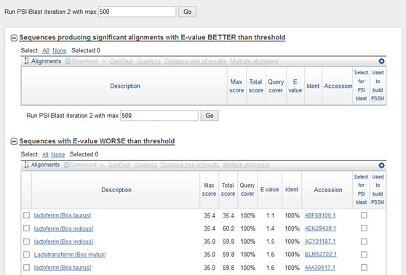This screenshot has width=406, height=275.
Task: Open lactoferrin [Bos indicus] link with E value 1.4
Action: 63,228
